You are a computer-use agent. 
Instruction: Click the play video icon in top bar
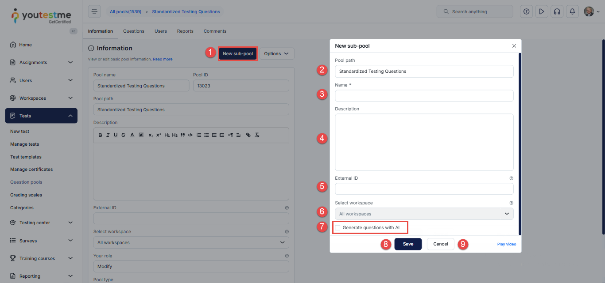click(541, 11)
